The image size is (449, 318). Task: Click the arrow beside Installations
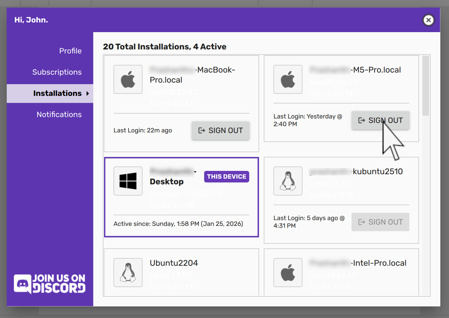(x=87, y=93)
